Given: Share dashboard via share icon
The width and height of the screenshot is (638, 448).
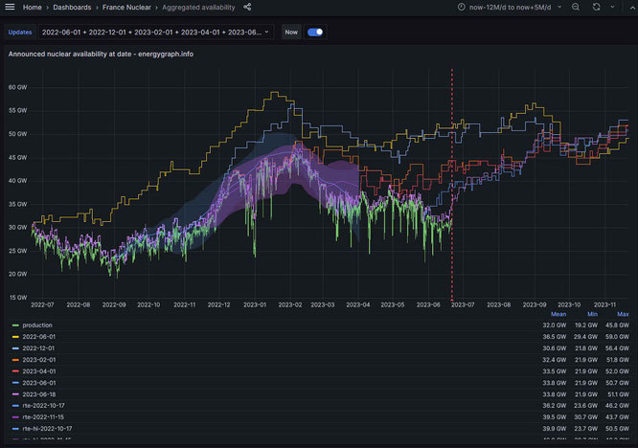Looking at the screenshot, I should 247,7.
